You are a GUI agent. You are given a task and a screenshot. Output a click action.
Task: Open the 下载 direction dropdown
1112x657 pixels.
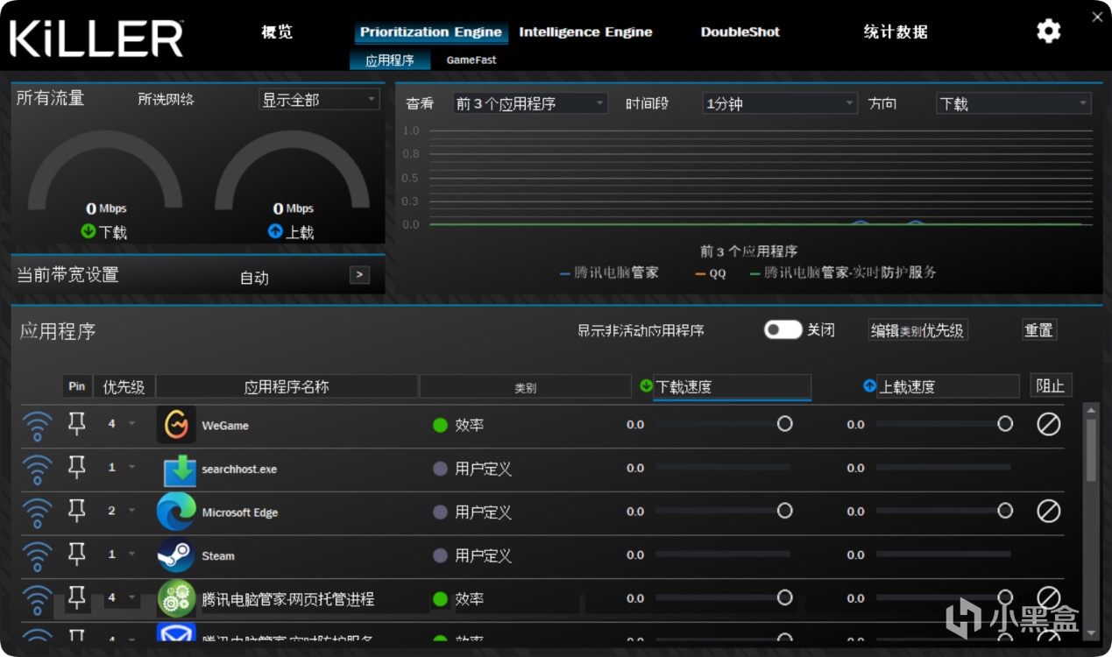(x=1014, y=103)
